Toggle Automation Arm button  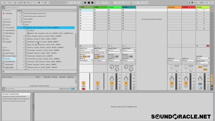[x=100, y=3]
